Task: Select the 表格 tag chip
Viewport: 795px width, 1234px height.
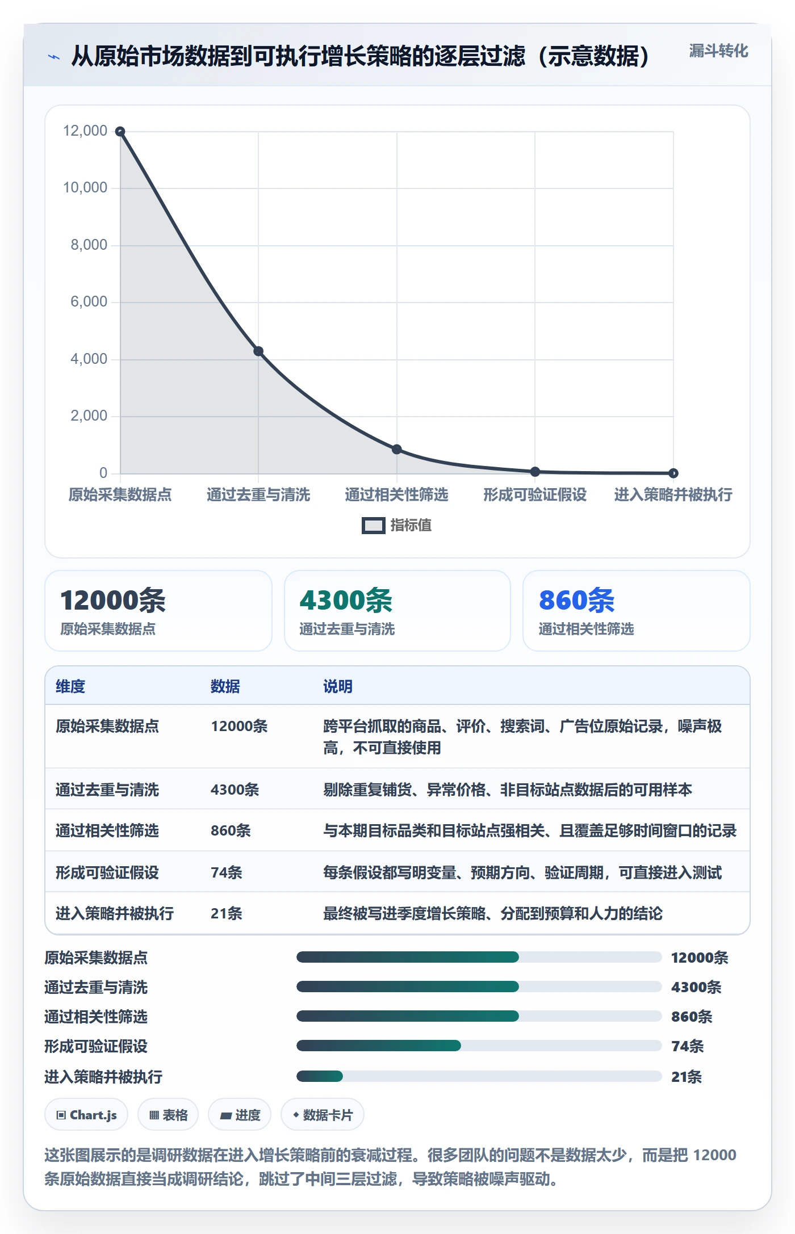Action: 168,1115
